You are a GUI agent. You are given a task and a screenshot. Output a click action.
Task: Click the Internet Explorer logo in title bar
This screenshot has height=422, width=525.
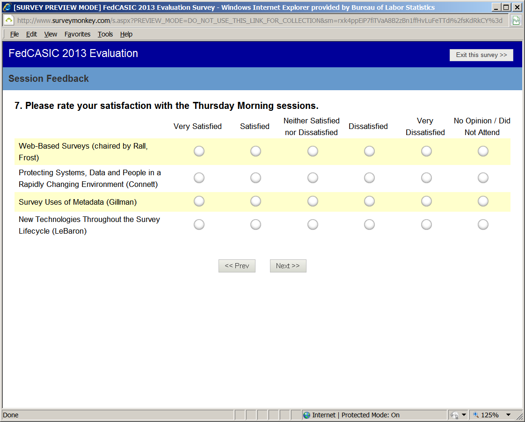click(7, 7)
